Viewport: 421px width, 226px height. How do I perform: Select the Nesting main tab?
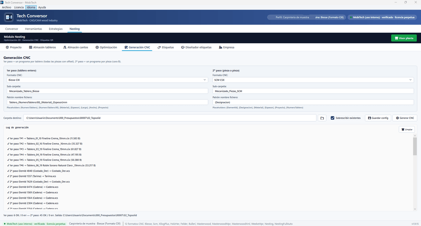pyautogui.click(x=74, y=29)
